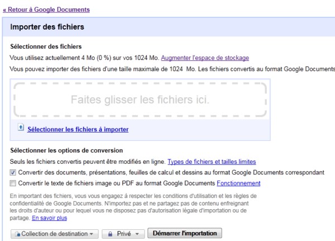Image resolution: width=335 pixels, height=241 pixels.
Task: Click the folder icon on Collection de destination
Action: pyautogui.click(x=17, y=233)
